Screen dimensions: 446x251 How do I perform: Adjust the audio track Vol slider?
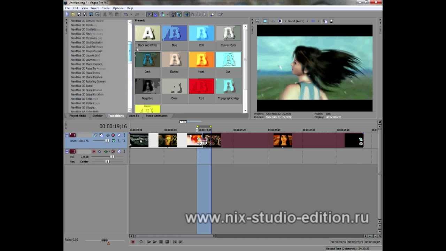pos(112,157)
